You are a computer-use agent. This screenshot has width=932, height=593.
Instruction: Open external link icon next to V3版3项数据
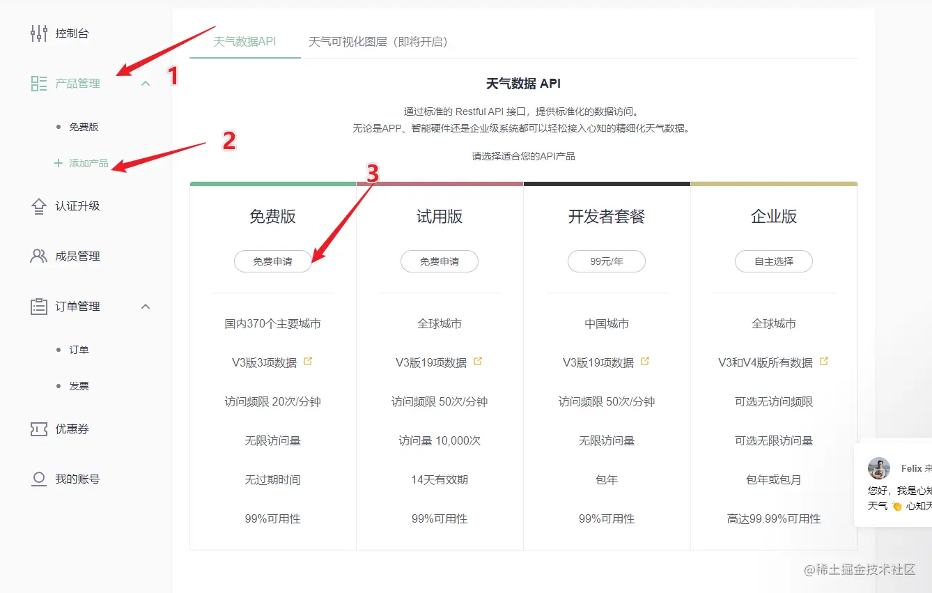308,362
